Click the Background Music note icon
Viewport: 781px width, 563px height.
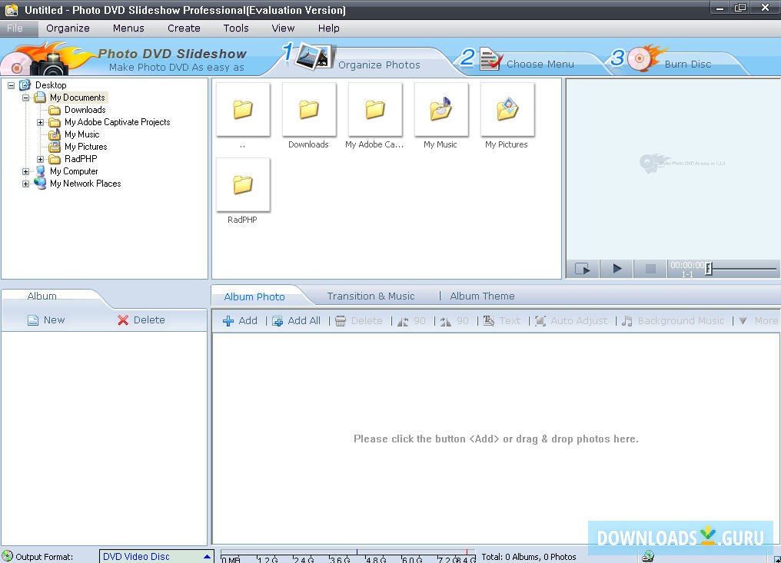627,321
